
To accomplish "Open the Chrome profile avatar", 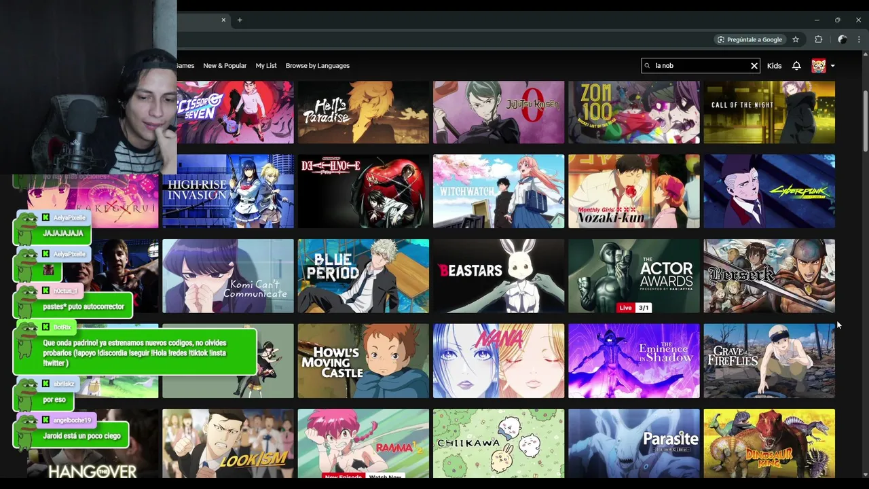I will (x=843, y=39).
